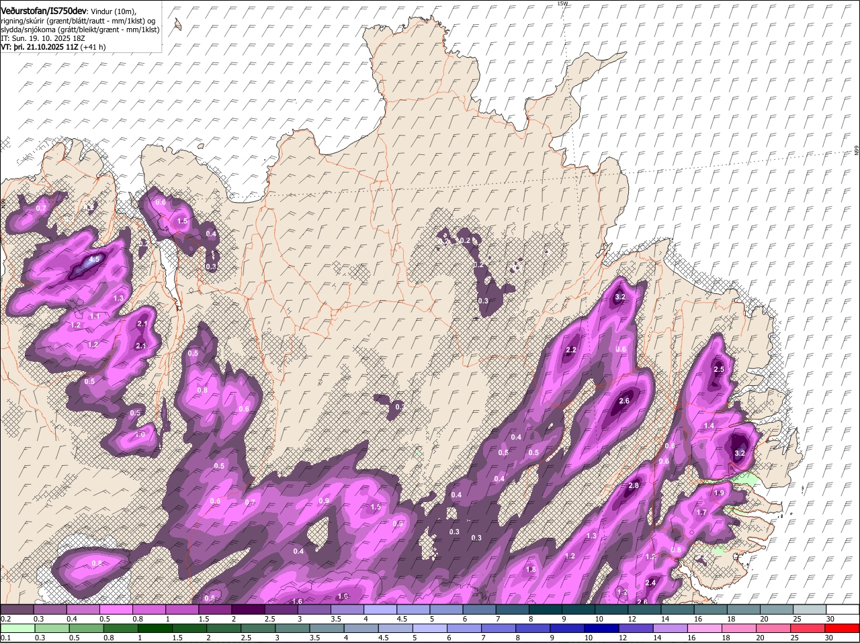Click the white 30 swatch in purple legend

point(843,609)
